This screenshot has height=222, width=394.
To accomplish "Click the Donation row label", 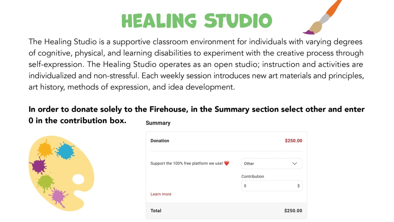I will [160, 141].
